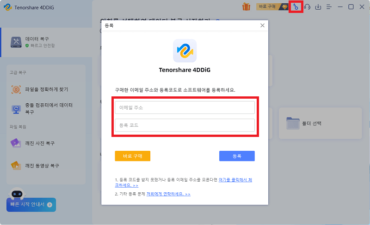Click the purple broken photo icon

pyautogui.click(x=16, y=143)
